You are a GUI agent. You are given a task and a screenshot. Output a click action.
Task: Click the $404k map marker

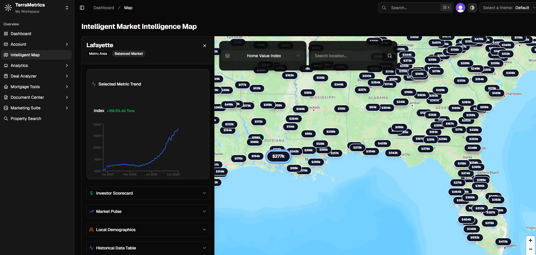point(466,219)
